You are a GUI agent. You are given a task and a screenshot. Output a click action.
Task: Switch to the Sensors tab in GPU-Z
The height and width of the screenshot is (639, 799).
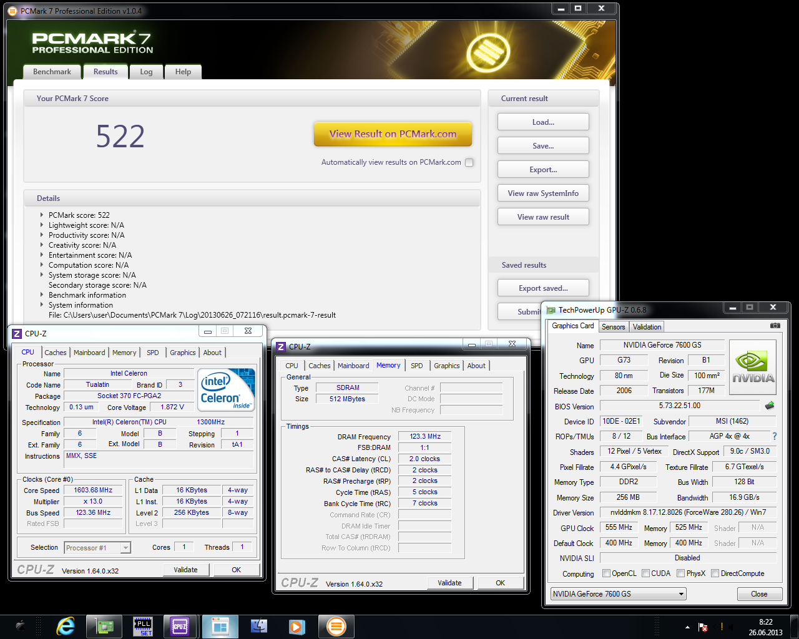point(613,327)
